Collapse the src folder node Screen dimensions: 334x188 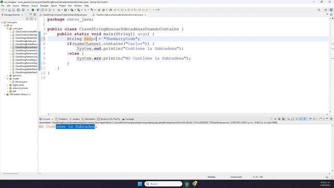pyautogui.click(x=5, y=26)
